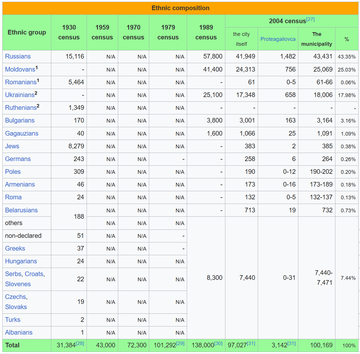
Task: Open the Russians ethnic group link
Action: click(18, 56)
